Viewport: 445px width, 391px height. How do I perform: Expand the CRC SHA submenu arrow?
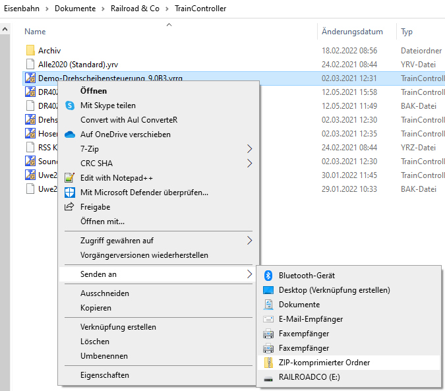point(249,164)
